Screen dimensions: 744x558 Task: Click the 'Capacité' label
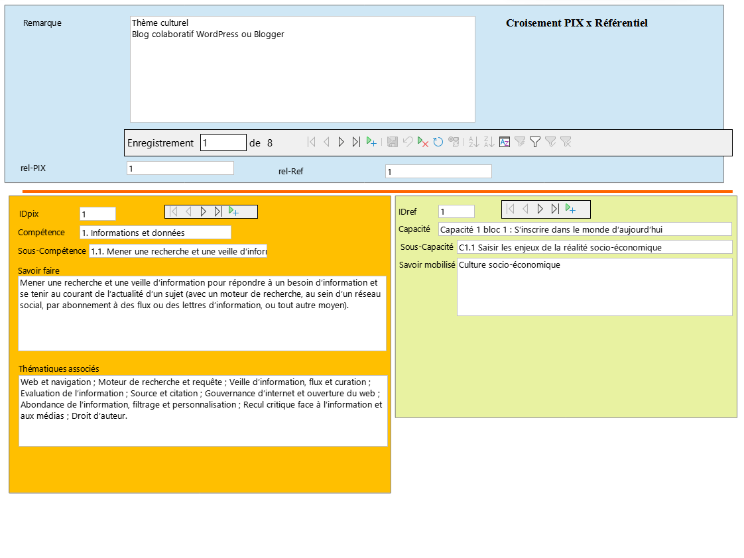click(x=414, y=229)
